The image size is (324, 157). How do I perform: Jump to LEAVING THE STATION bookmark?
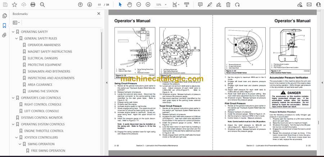tap(43, 91)
